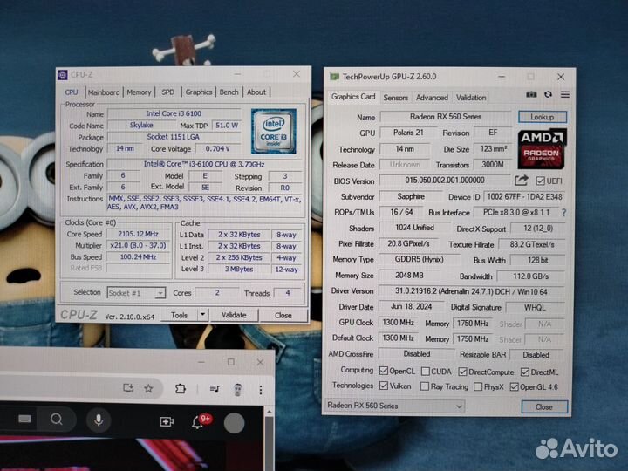Open browser extensions puzzle icon
The image size is (628, 471).
[181, 388]
